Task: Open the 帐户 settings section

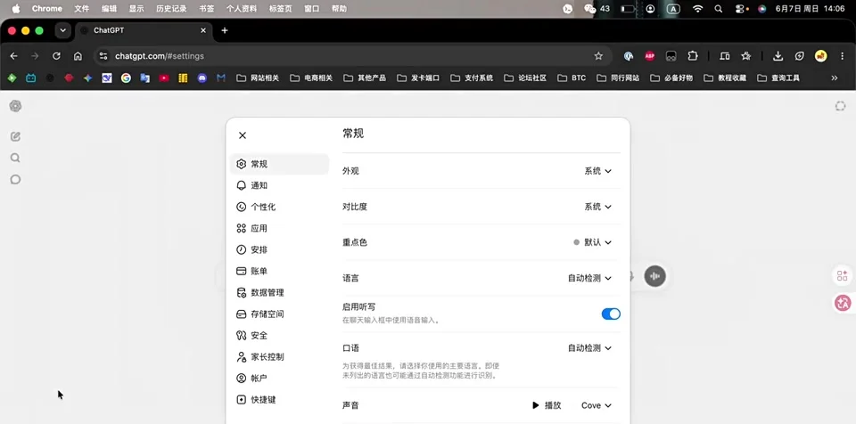Action: pyautogui.click(x=279, y=379)
